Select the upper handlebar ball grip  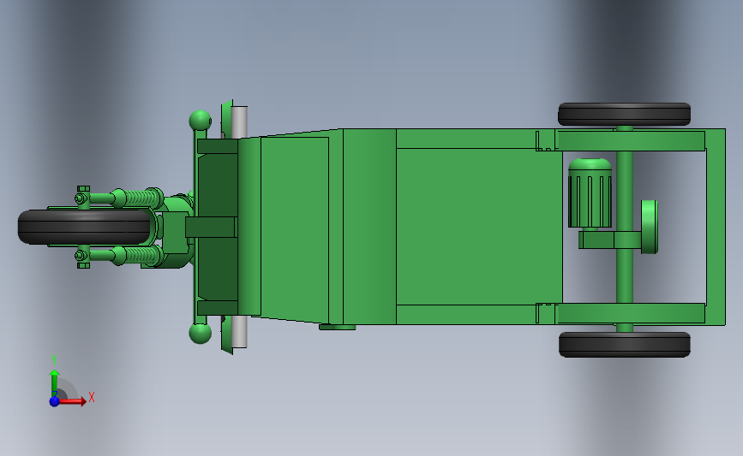[200, 120]
